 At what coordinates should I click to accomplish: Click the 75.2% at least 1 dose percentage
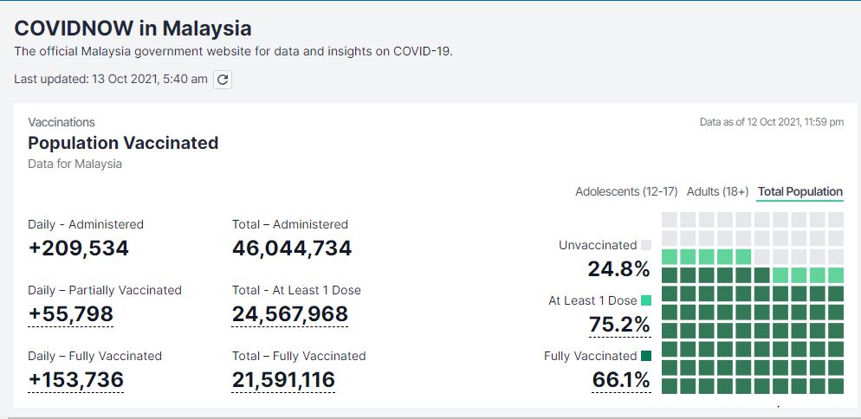[x=619, y=325]
